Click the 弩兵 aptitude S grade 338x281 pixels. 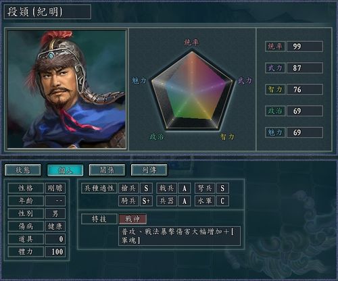pos(222,188)
